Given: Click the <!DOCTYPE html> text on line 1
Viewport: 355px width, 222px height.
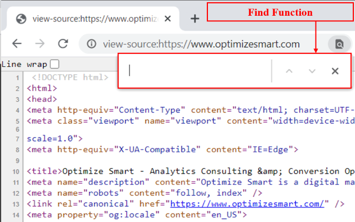Looking at the screenshot, I should coord(70,77).
